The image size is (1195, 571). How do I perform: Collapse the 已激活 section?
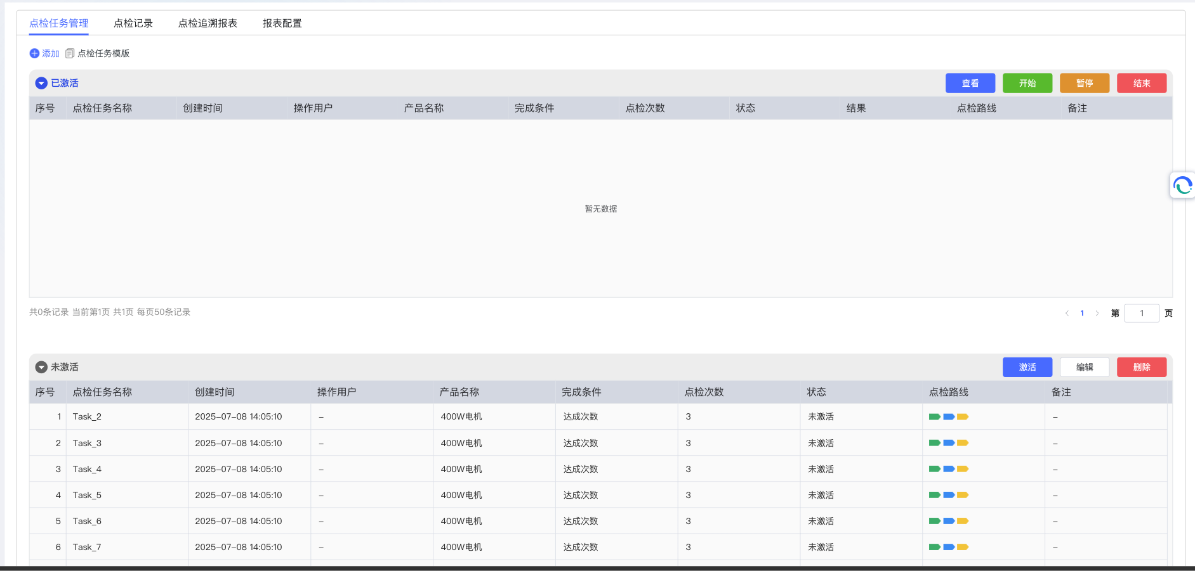41,83
